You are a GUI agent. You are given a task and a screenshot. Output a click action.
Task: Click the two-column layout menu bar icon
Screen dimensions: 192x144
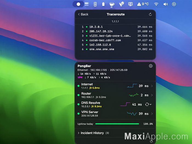pos(95,4)
